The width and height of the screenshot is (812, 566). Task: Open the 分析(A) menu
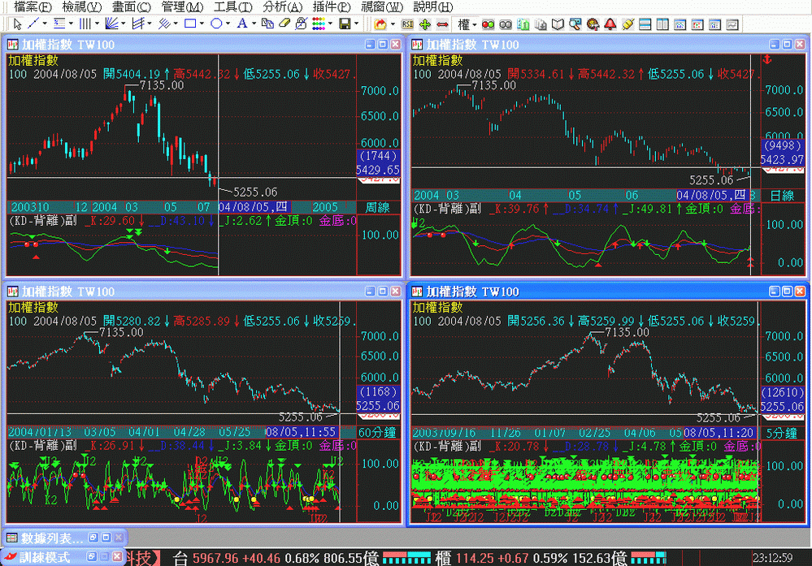(x=282, y=6)
